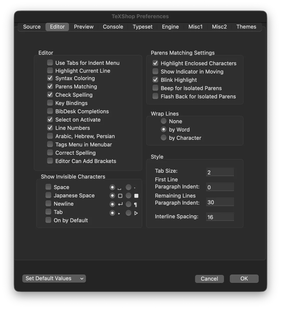Screen dimensions: 281x309
Task: Open the Engine tab
Action: click(170, 27)
